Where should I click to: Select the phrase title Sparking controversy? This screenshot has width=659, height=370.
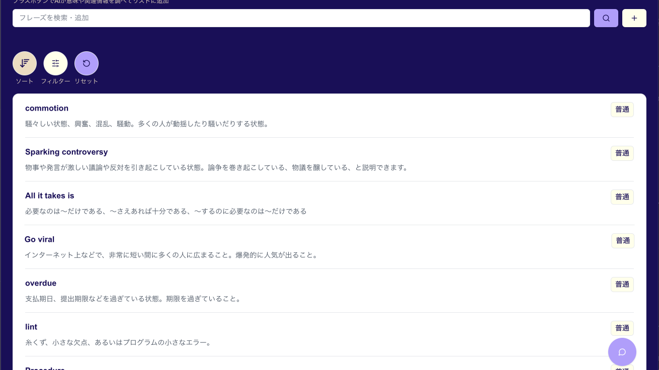[66, 152]
